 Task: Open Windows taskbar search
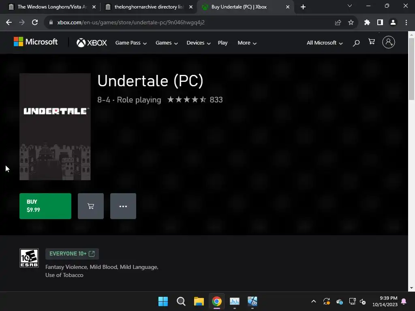pos(181,301)
